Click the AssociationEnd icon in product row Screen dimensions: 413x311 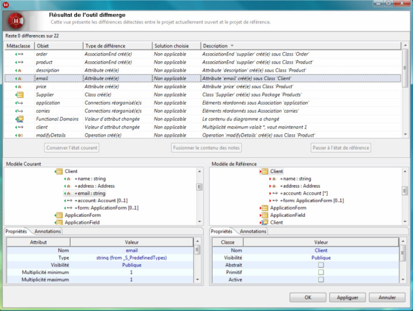pyautogui.click(x=19, y=62)
